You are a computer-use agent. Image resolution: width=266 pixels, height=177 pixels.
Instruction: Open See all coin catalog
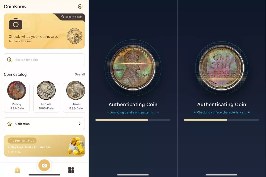tap(80, 74)
